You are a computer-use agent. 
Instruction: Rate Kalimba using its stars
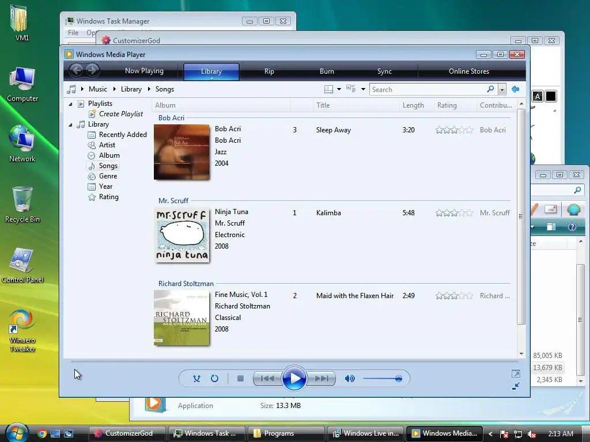[x=454, y=213]
